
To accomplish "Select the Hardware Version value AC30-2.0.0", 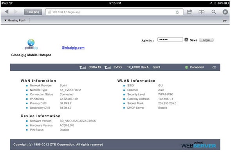I will coord(67,125).
